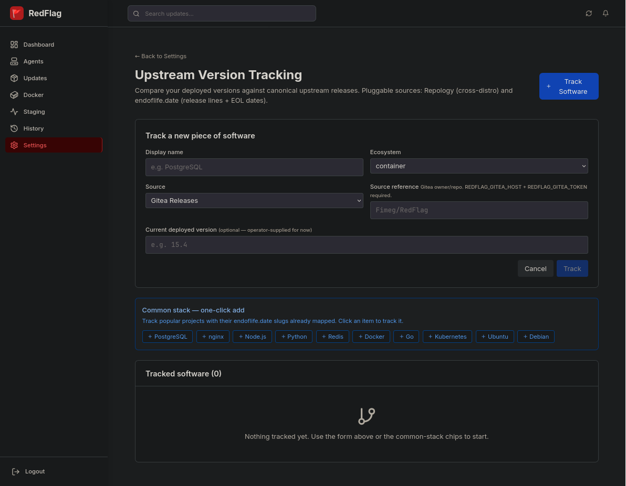
Task: Open notifications via the bell icon
Action: (x=606, y=14)
